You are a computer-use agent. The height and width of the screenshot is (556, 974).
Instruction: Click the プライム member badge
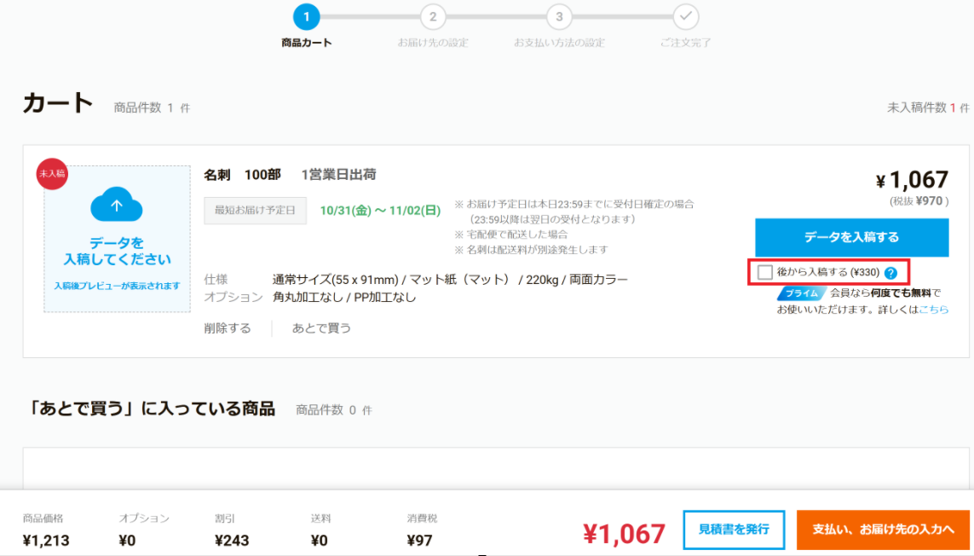801,293
